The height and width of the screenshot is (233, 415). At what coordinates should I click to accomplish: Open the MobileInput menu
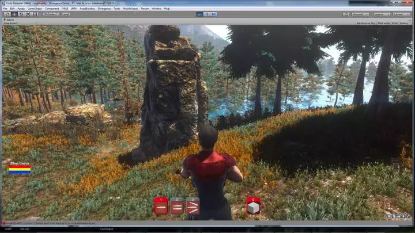pos(130,9)
